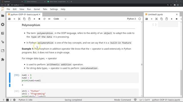Viewport: 183px width, 102px height.
Task: Click the browser address bar localhost
Action: 89,5
